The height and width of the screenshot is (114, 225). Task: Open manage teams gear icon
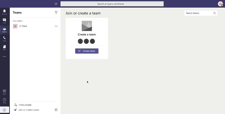tap(56, 110)
